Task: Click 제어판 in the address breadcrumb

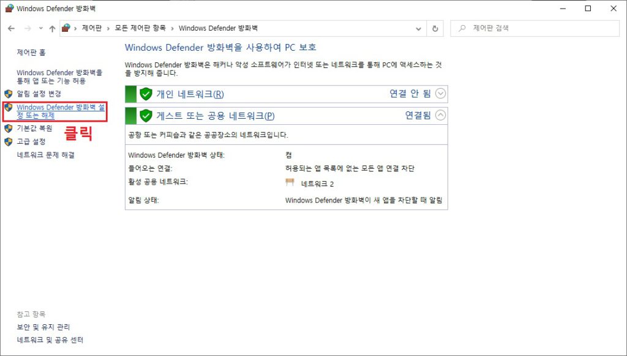Action: [x=92, y=28]
